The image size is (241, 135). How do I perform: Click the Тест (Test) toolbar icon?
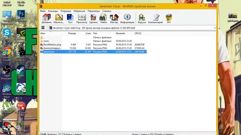(x=70, y=18)
